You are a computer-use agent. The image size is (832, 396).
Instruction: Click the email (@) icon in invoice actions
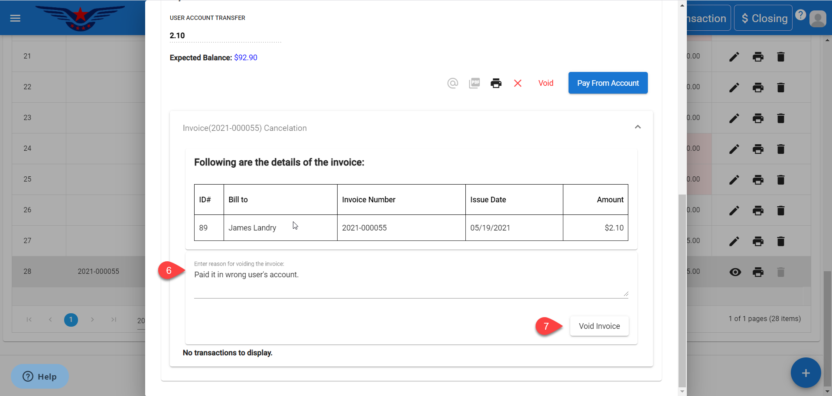tap(452, 83)
